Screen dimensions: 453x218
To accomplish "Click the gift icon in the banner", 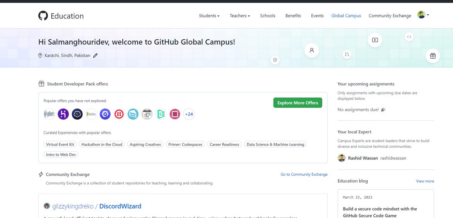I will click(x=433, y=56).
